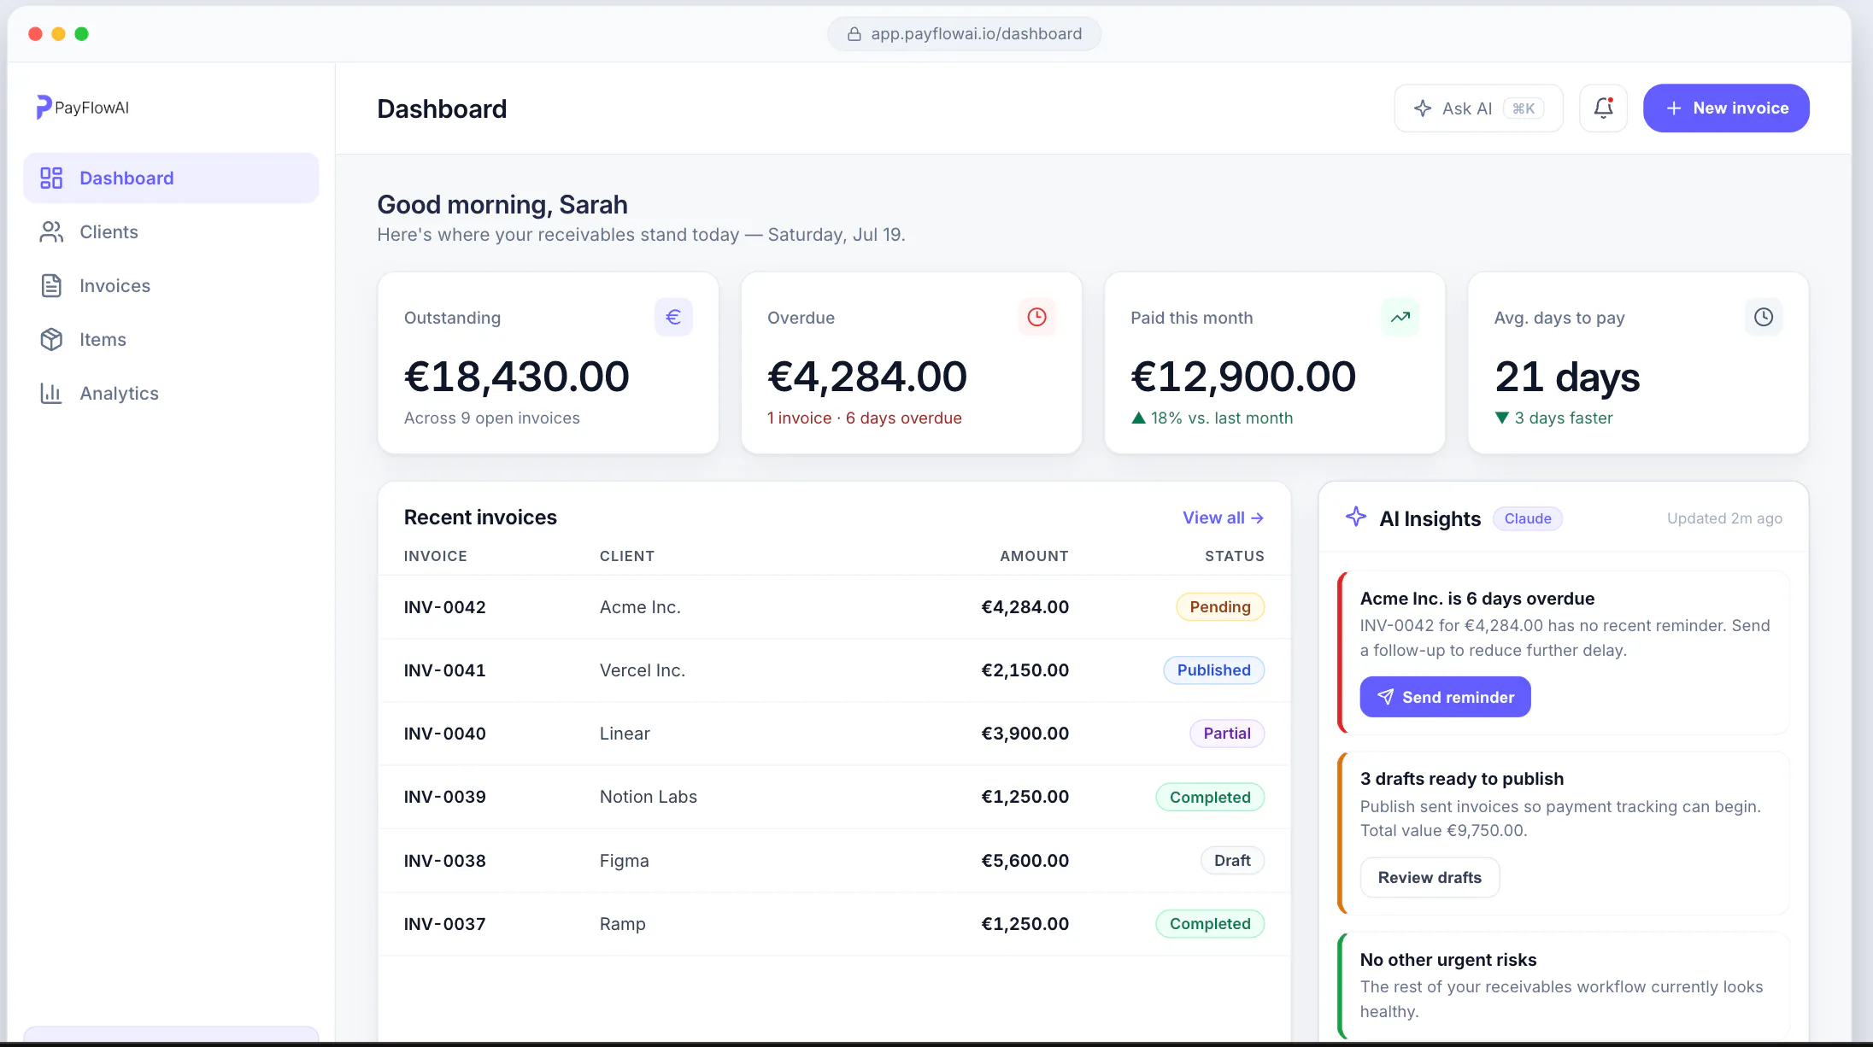The height and width of the screenshot is (1047, 1873).
Task: Click the 'Acme Inc. is 6 days overdue' insight title
Action: (x=1477, y=599)
